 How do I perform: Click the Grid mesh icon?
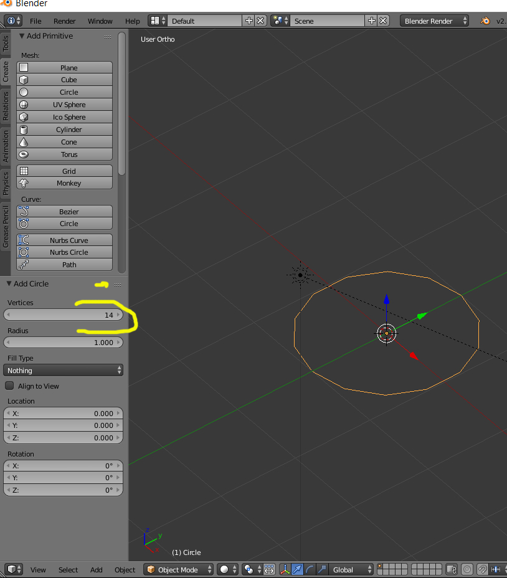24,171
